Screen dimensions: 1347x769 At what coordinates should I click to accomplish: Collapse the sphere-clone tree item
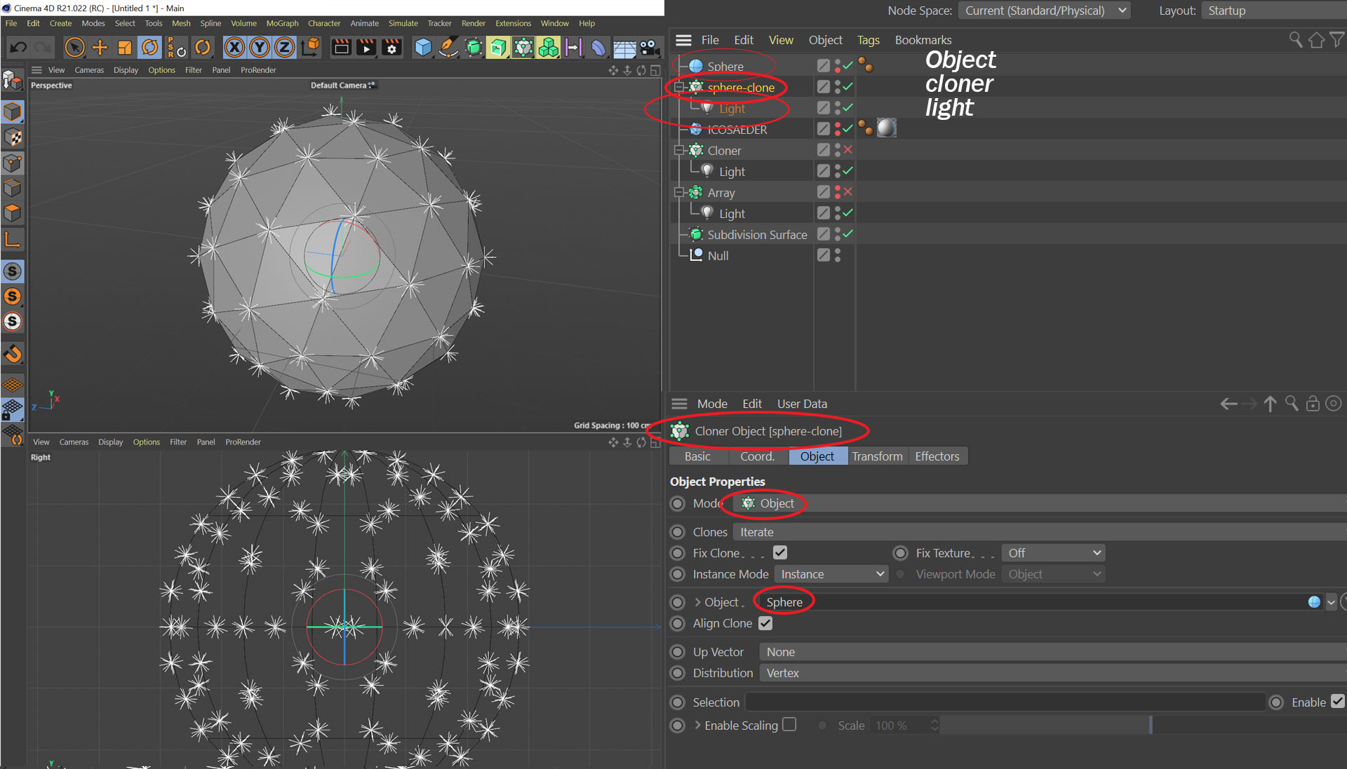click(x=678, y=87)
